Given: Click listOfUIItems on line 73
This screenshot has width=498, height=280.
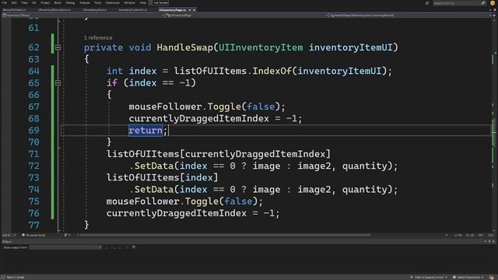Looking at the screenshot, I should 143,177.
